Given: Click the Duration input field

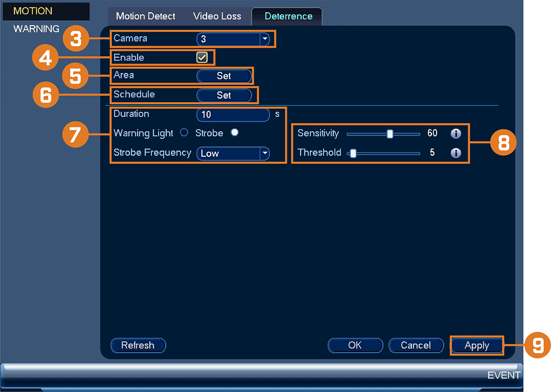Looking at the screenshot, I should (233, 114).
